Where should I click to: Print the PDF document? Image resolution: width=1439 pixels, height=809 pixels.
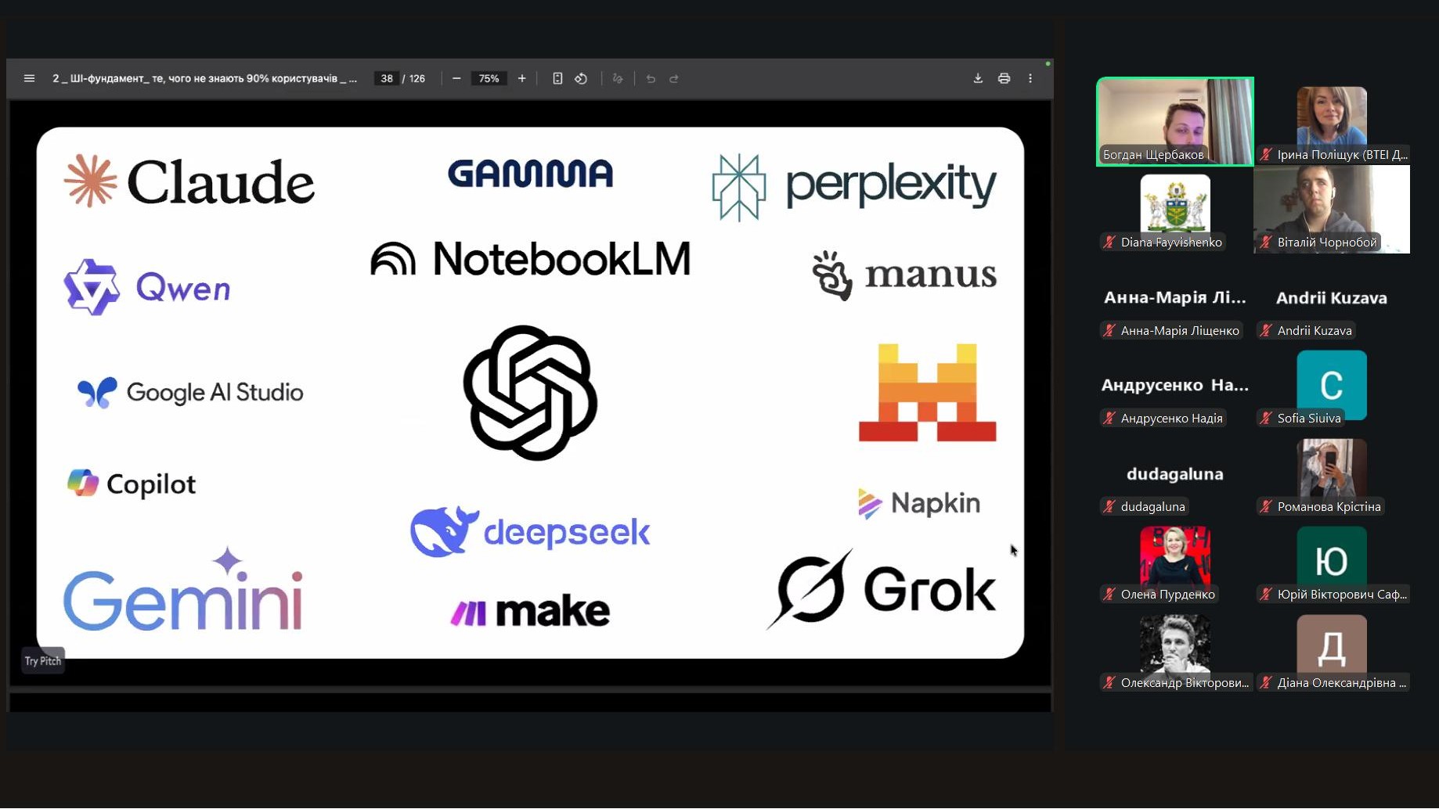click(x=1004, y=78)
